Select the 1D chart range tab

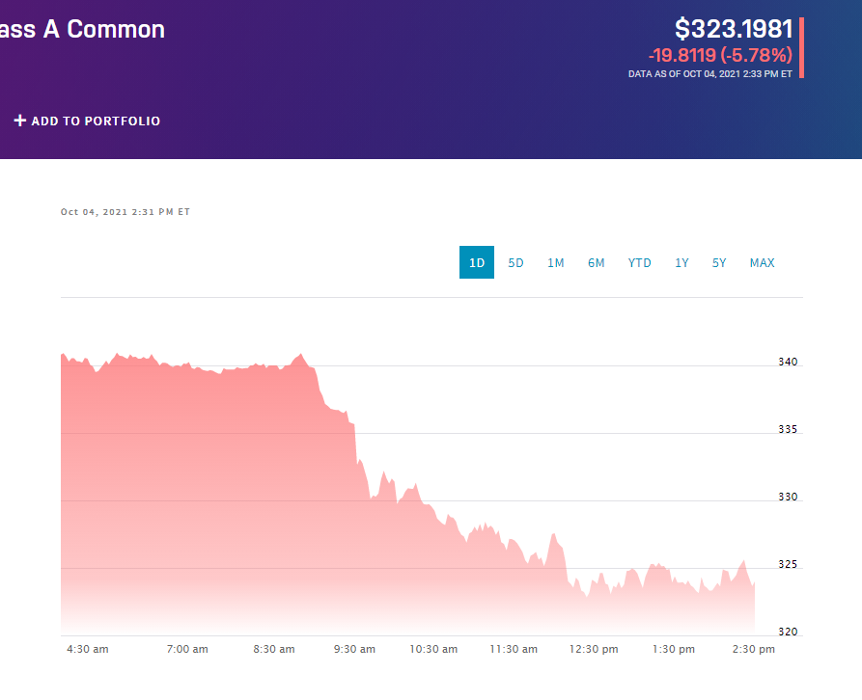click(x=477, y=263)
